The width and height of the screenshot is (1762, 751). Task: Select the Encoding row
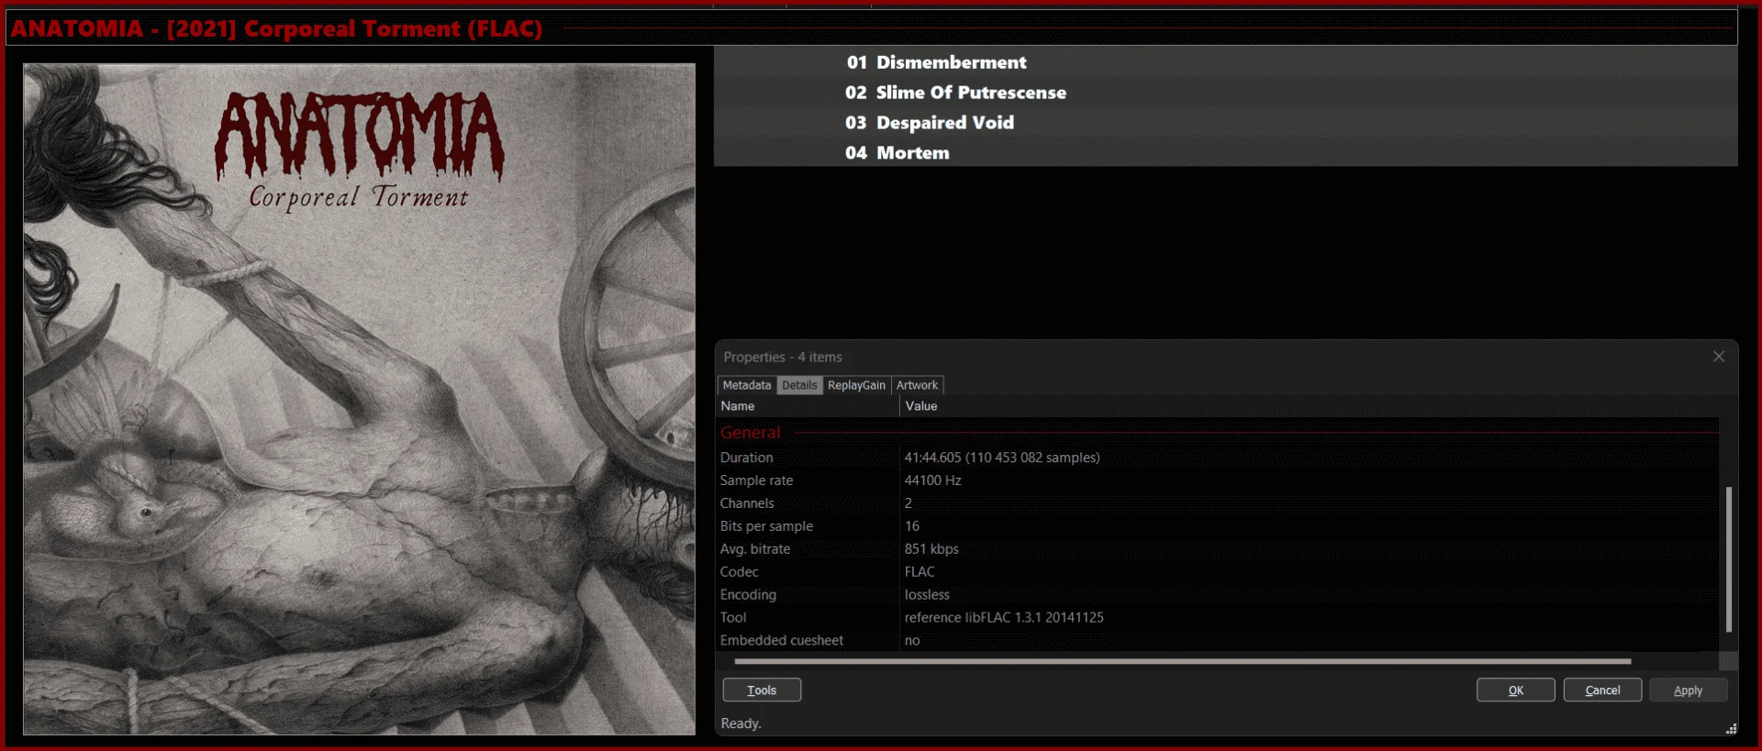pos(1217,595)
